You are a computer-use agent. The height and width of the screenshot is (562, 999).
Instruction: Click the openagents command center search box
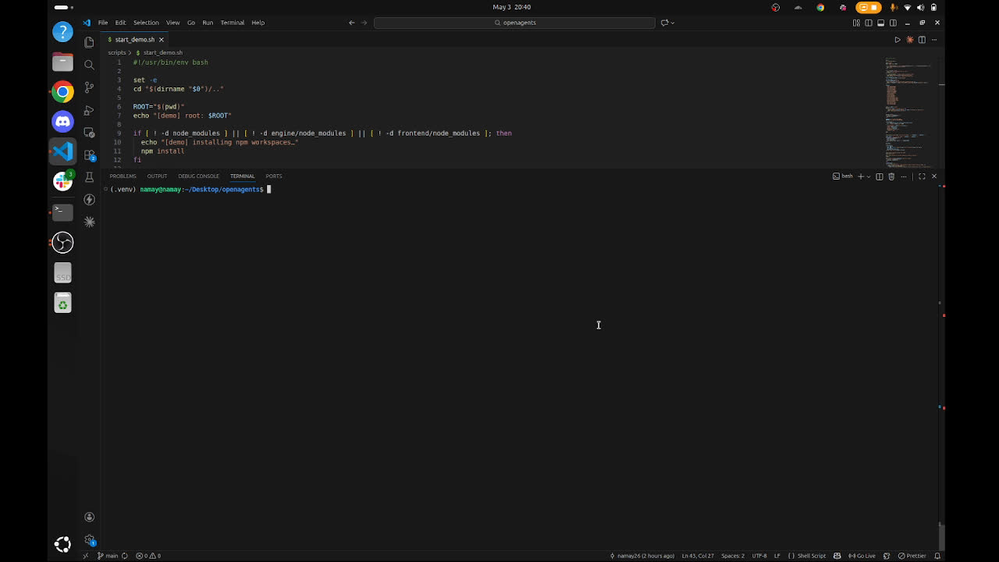pos(514,23)
